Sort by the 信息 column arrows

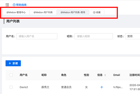click(105, 75)
